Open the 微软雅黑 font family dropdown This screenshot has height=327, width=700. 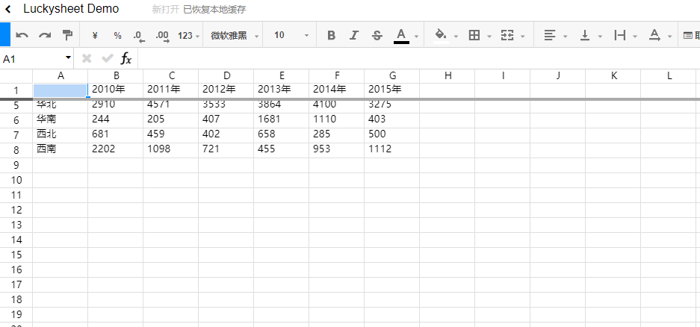pyautogui.click(x=235, y=36)
